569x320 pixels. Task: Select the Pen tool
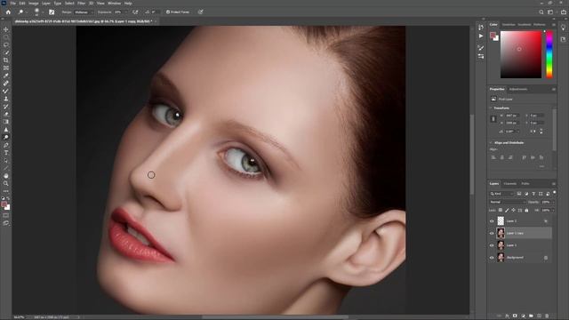click(x=6, y=145)
